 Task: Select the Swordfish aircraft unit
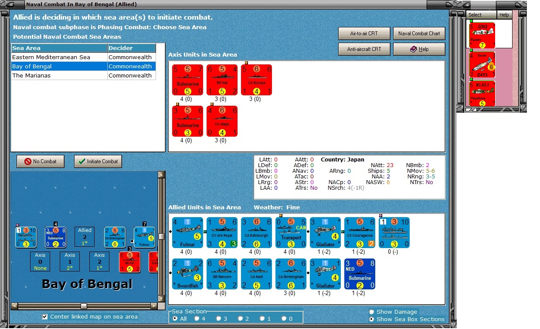pyautogui.click(x=187, y=274)
